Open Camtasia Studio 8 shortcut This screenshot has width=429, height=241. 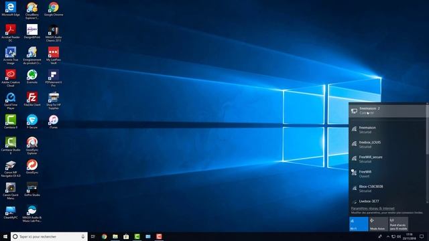11,146
